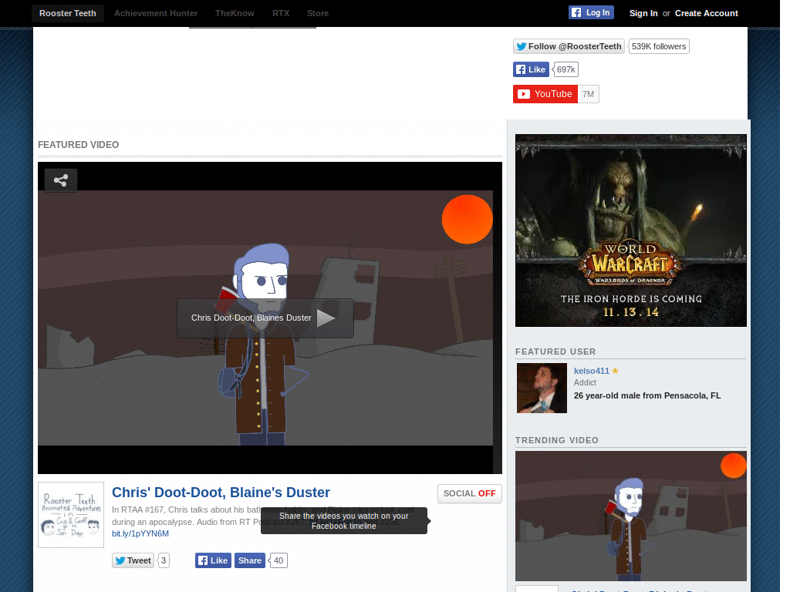790x592 pixels.
Task: Open Rooster Teeth Animated Adventures show thumbnail
Action: point(71,515)
